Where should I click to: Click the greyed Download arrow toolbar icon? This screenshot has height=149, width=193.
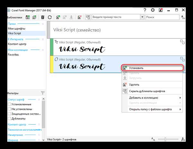point(71,17)
